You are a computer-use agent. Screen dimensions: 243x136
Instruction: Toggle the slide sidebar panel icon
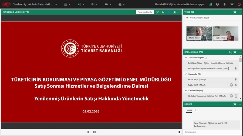tap(178, 132)
